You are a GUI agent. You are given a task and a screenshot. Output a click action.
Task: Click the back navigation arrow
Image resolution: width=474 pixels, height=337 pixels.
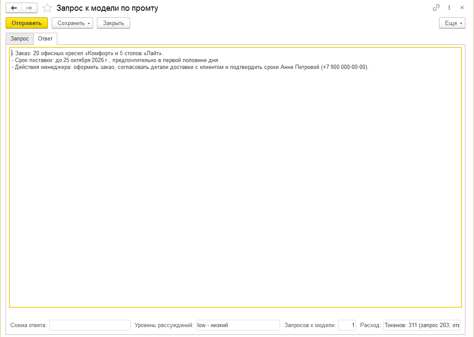coord(14,8)
